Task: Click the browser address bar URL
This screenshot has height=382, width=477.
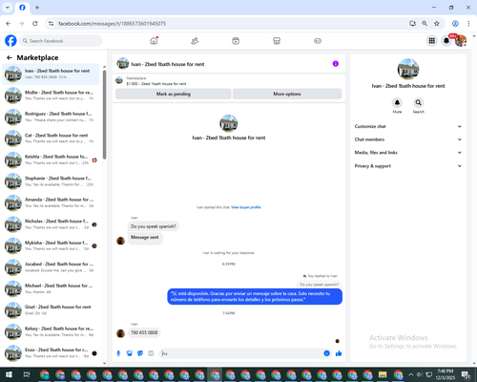Action: [112, 24]
